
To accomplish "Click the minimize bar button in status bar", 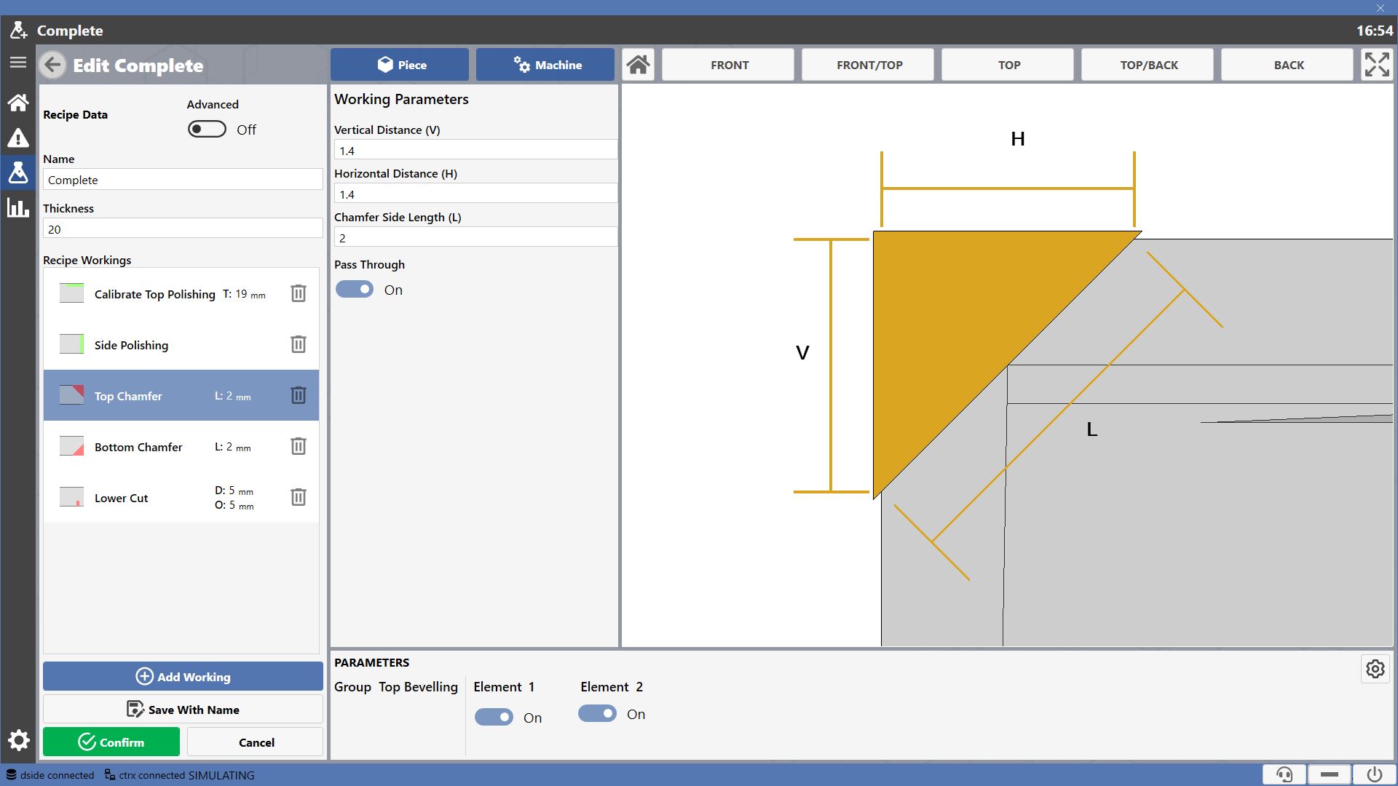I will pyautogui.click(x=1330, y=774).
